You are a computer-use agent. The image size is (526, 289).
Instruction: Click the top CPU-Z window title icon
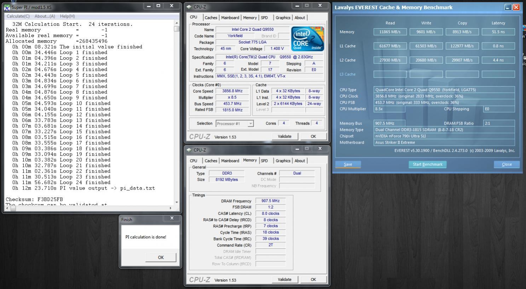tap(189, 7)
